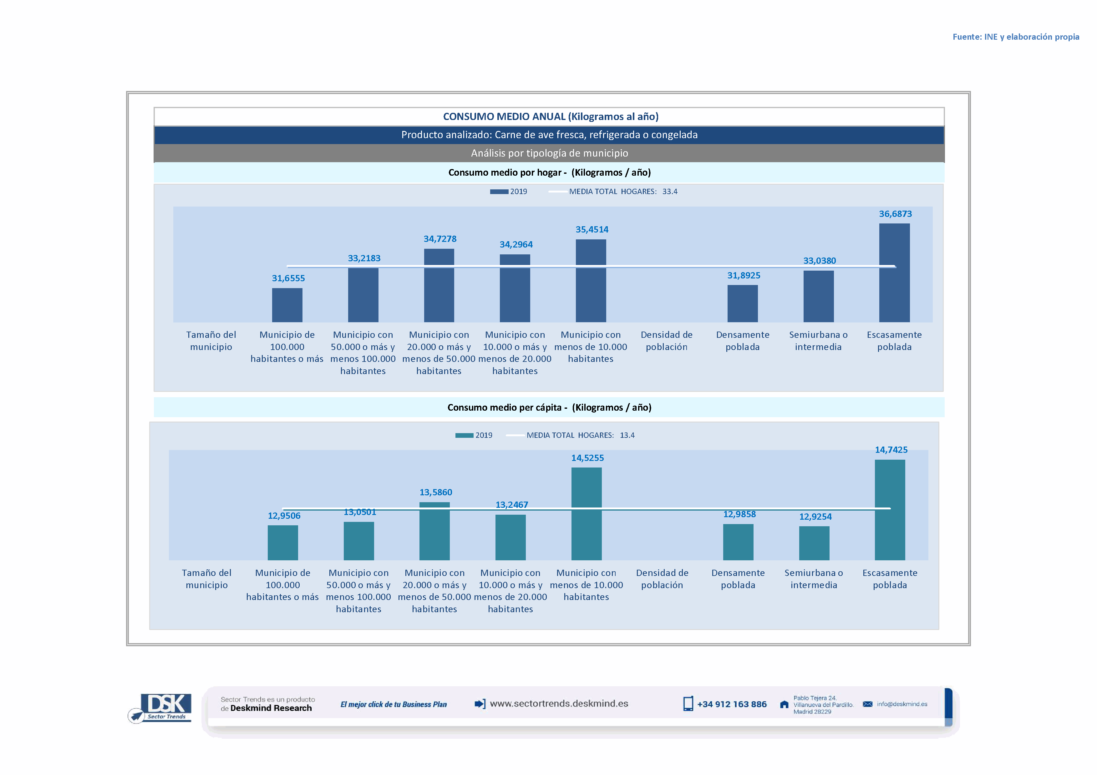Click the arrow icon beside the website URL
1097x775 pixels.
click(x=480, y=704)
